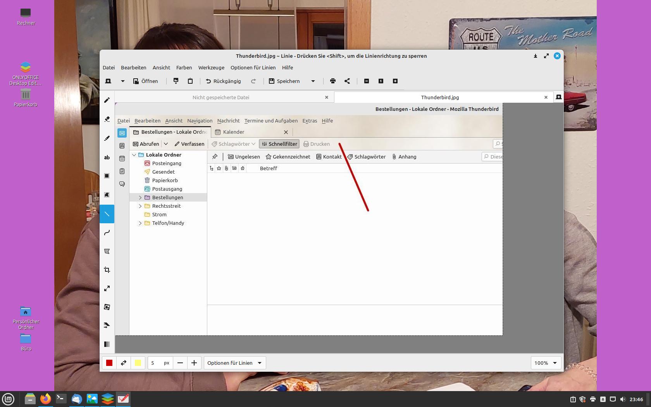Toggle fullscreen mode in the title bar
The height and width of the screenshot is (407, 651).
click(x=546, y=56)
